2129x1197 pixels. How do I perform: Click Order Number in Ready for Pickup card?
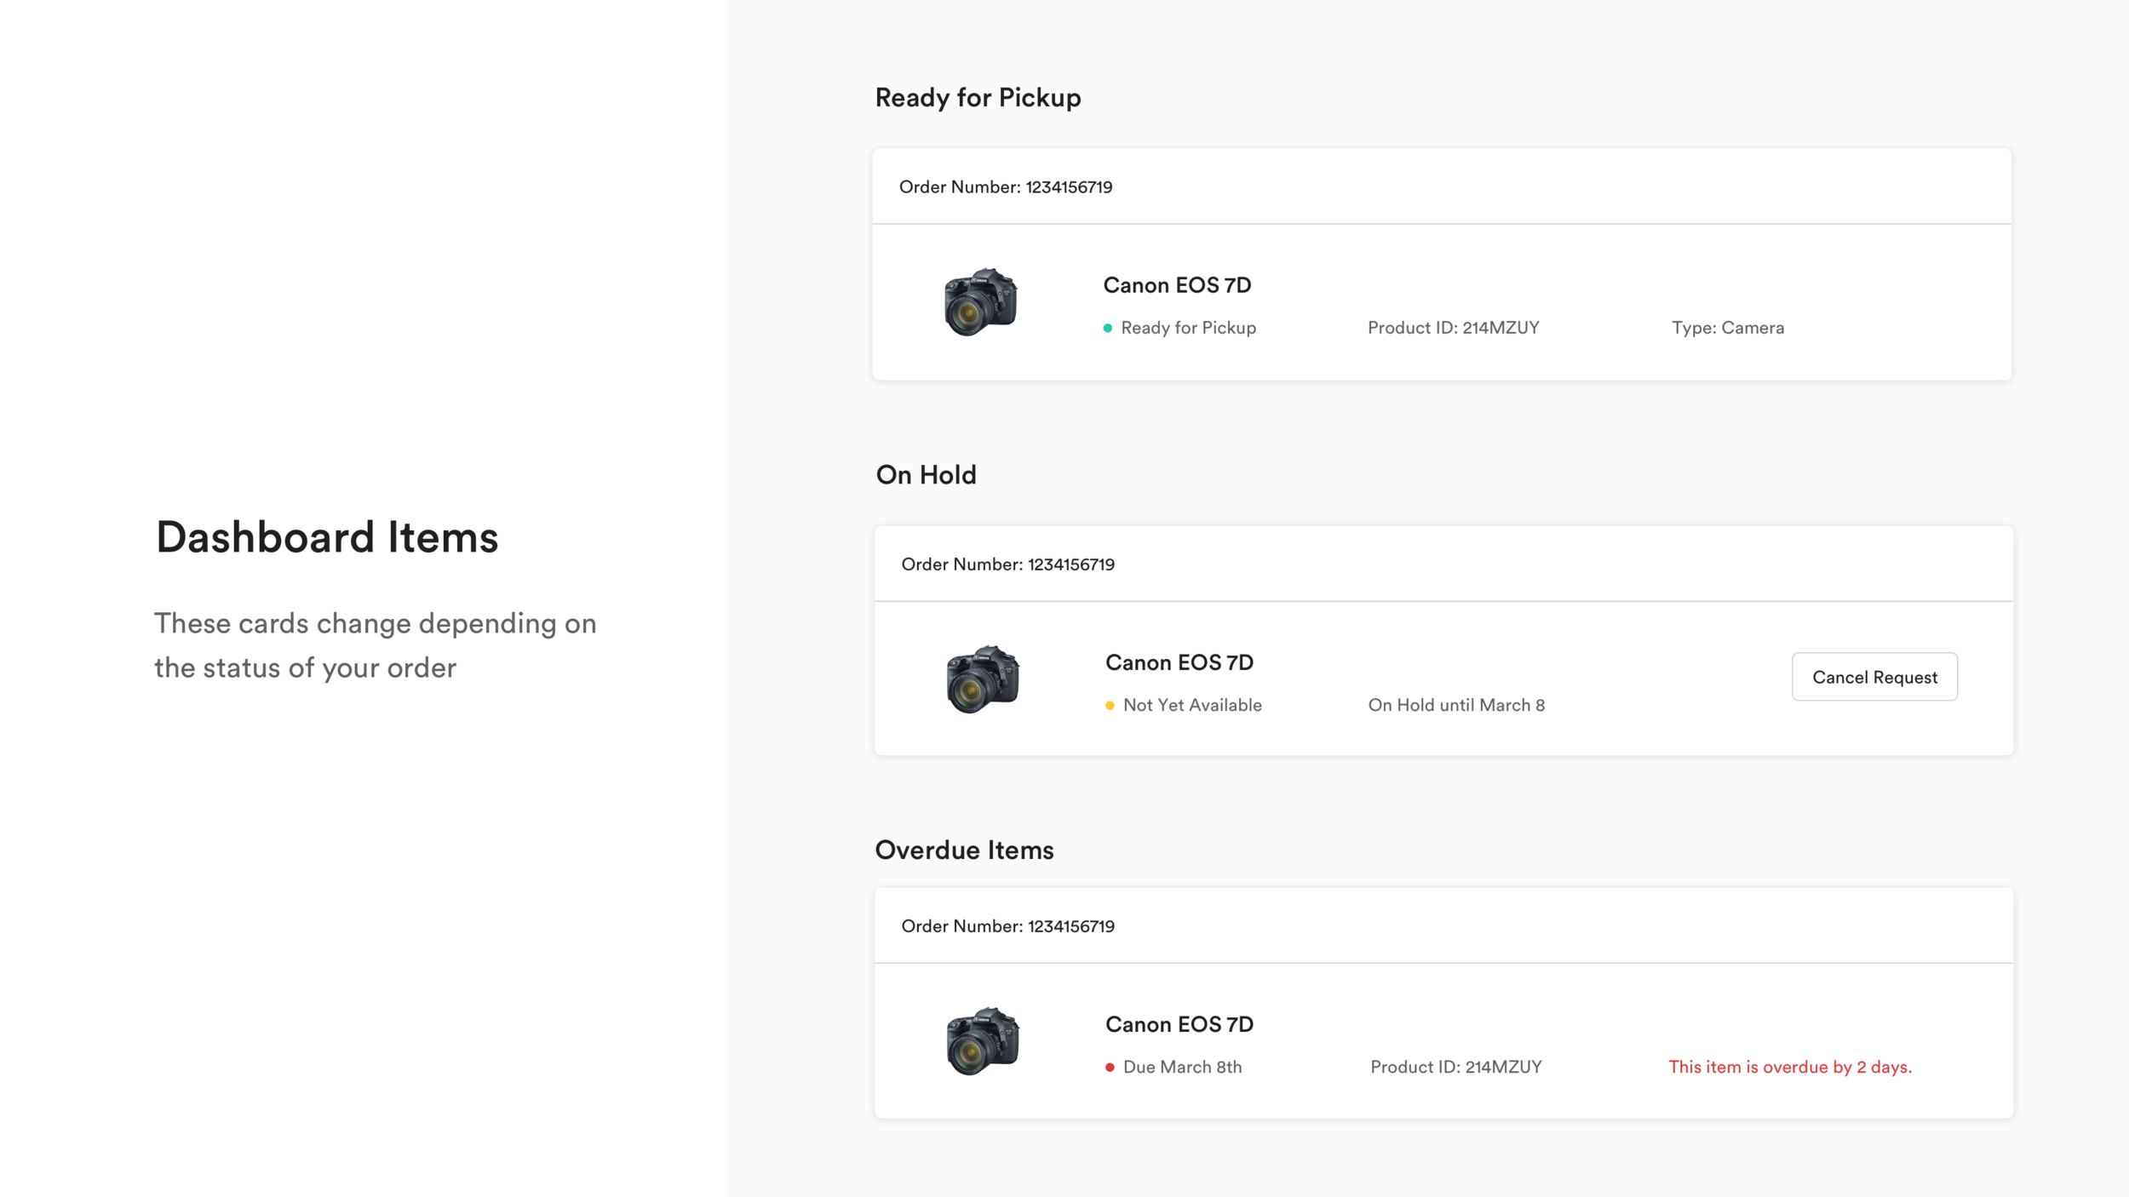click(x=1006, y=187)
